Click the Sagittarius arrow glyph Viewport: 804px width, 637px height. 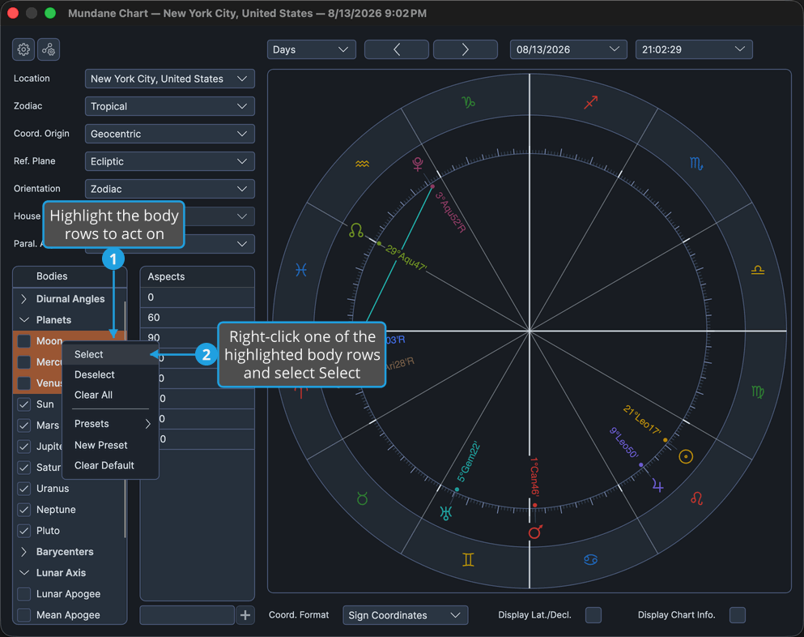(591, 102)
